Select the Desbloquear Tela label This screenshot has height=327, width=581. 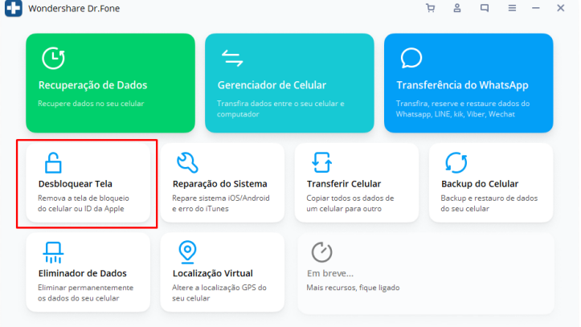coord(76,184)
